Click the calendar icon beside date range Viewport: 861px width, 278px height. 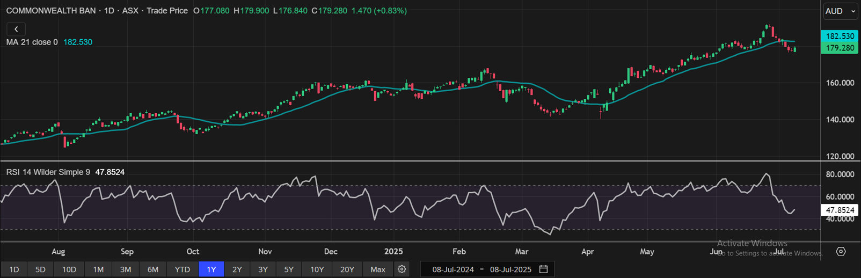543,269
